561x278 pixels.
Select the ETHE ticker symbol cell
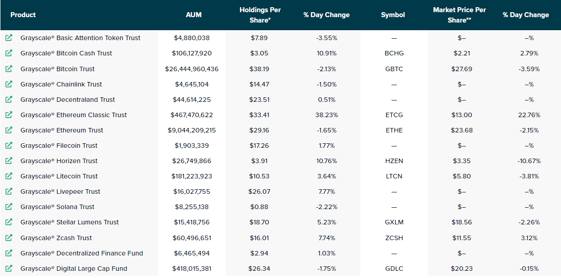coord(394,130)
